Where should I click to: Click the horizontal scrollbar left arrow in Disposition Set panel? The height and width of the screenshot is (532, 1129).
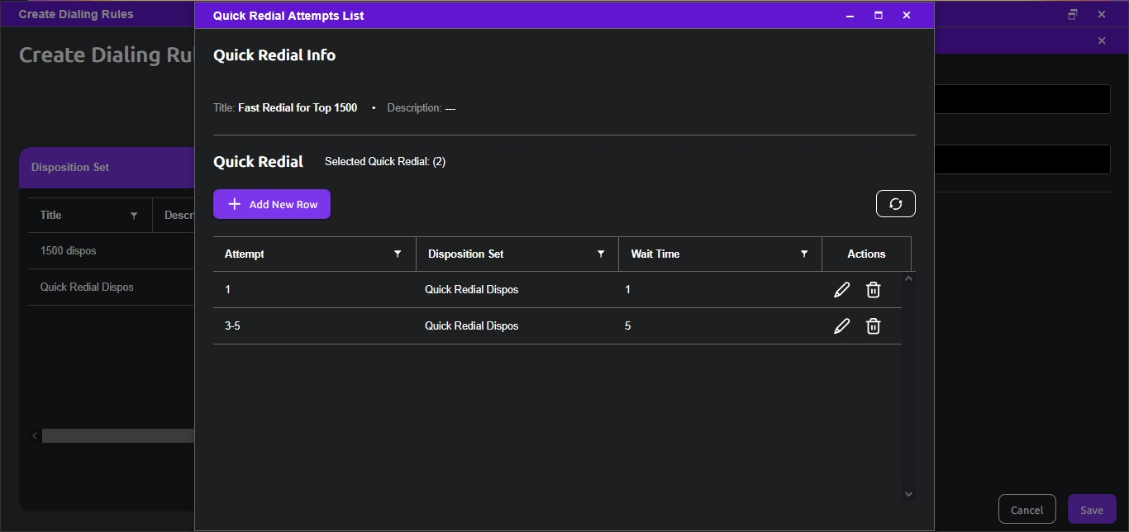[35, 436]
